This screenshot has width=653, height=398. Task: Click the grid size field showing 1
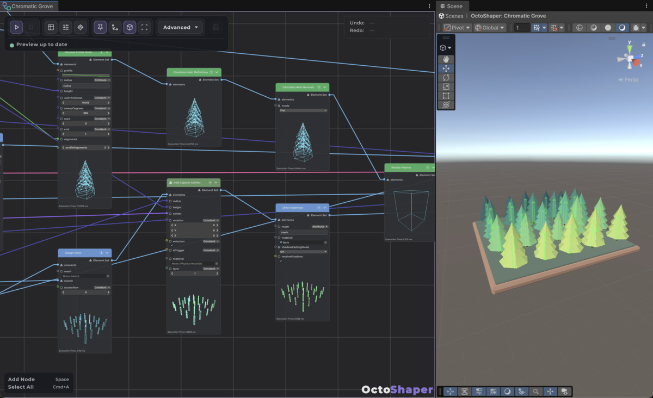tap(522, 28)
